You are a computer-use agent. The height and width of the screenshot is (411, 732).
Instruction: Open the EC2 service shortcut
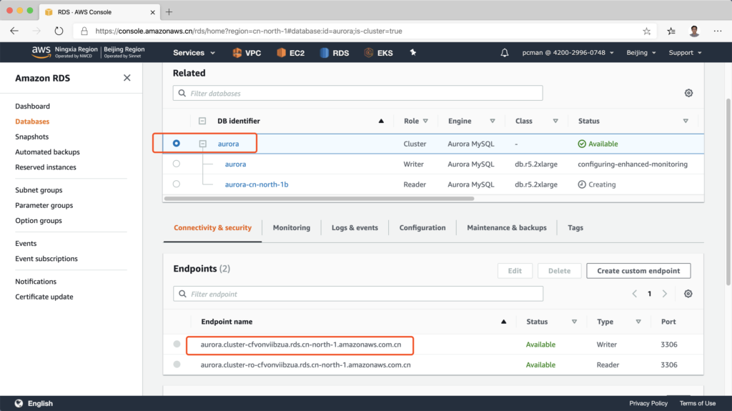tap(282, 53)
